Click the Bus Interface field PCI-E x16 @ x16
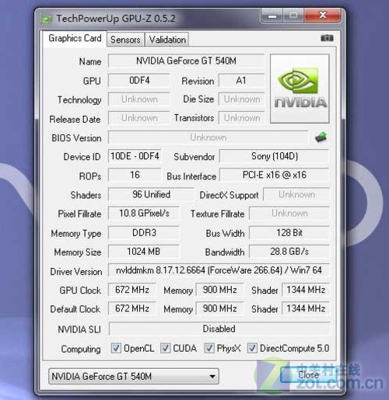 point(275,175)
